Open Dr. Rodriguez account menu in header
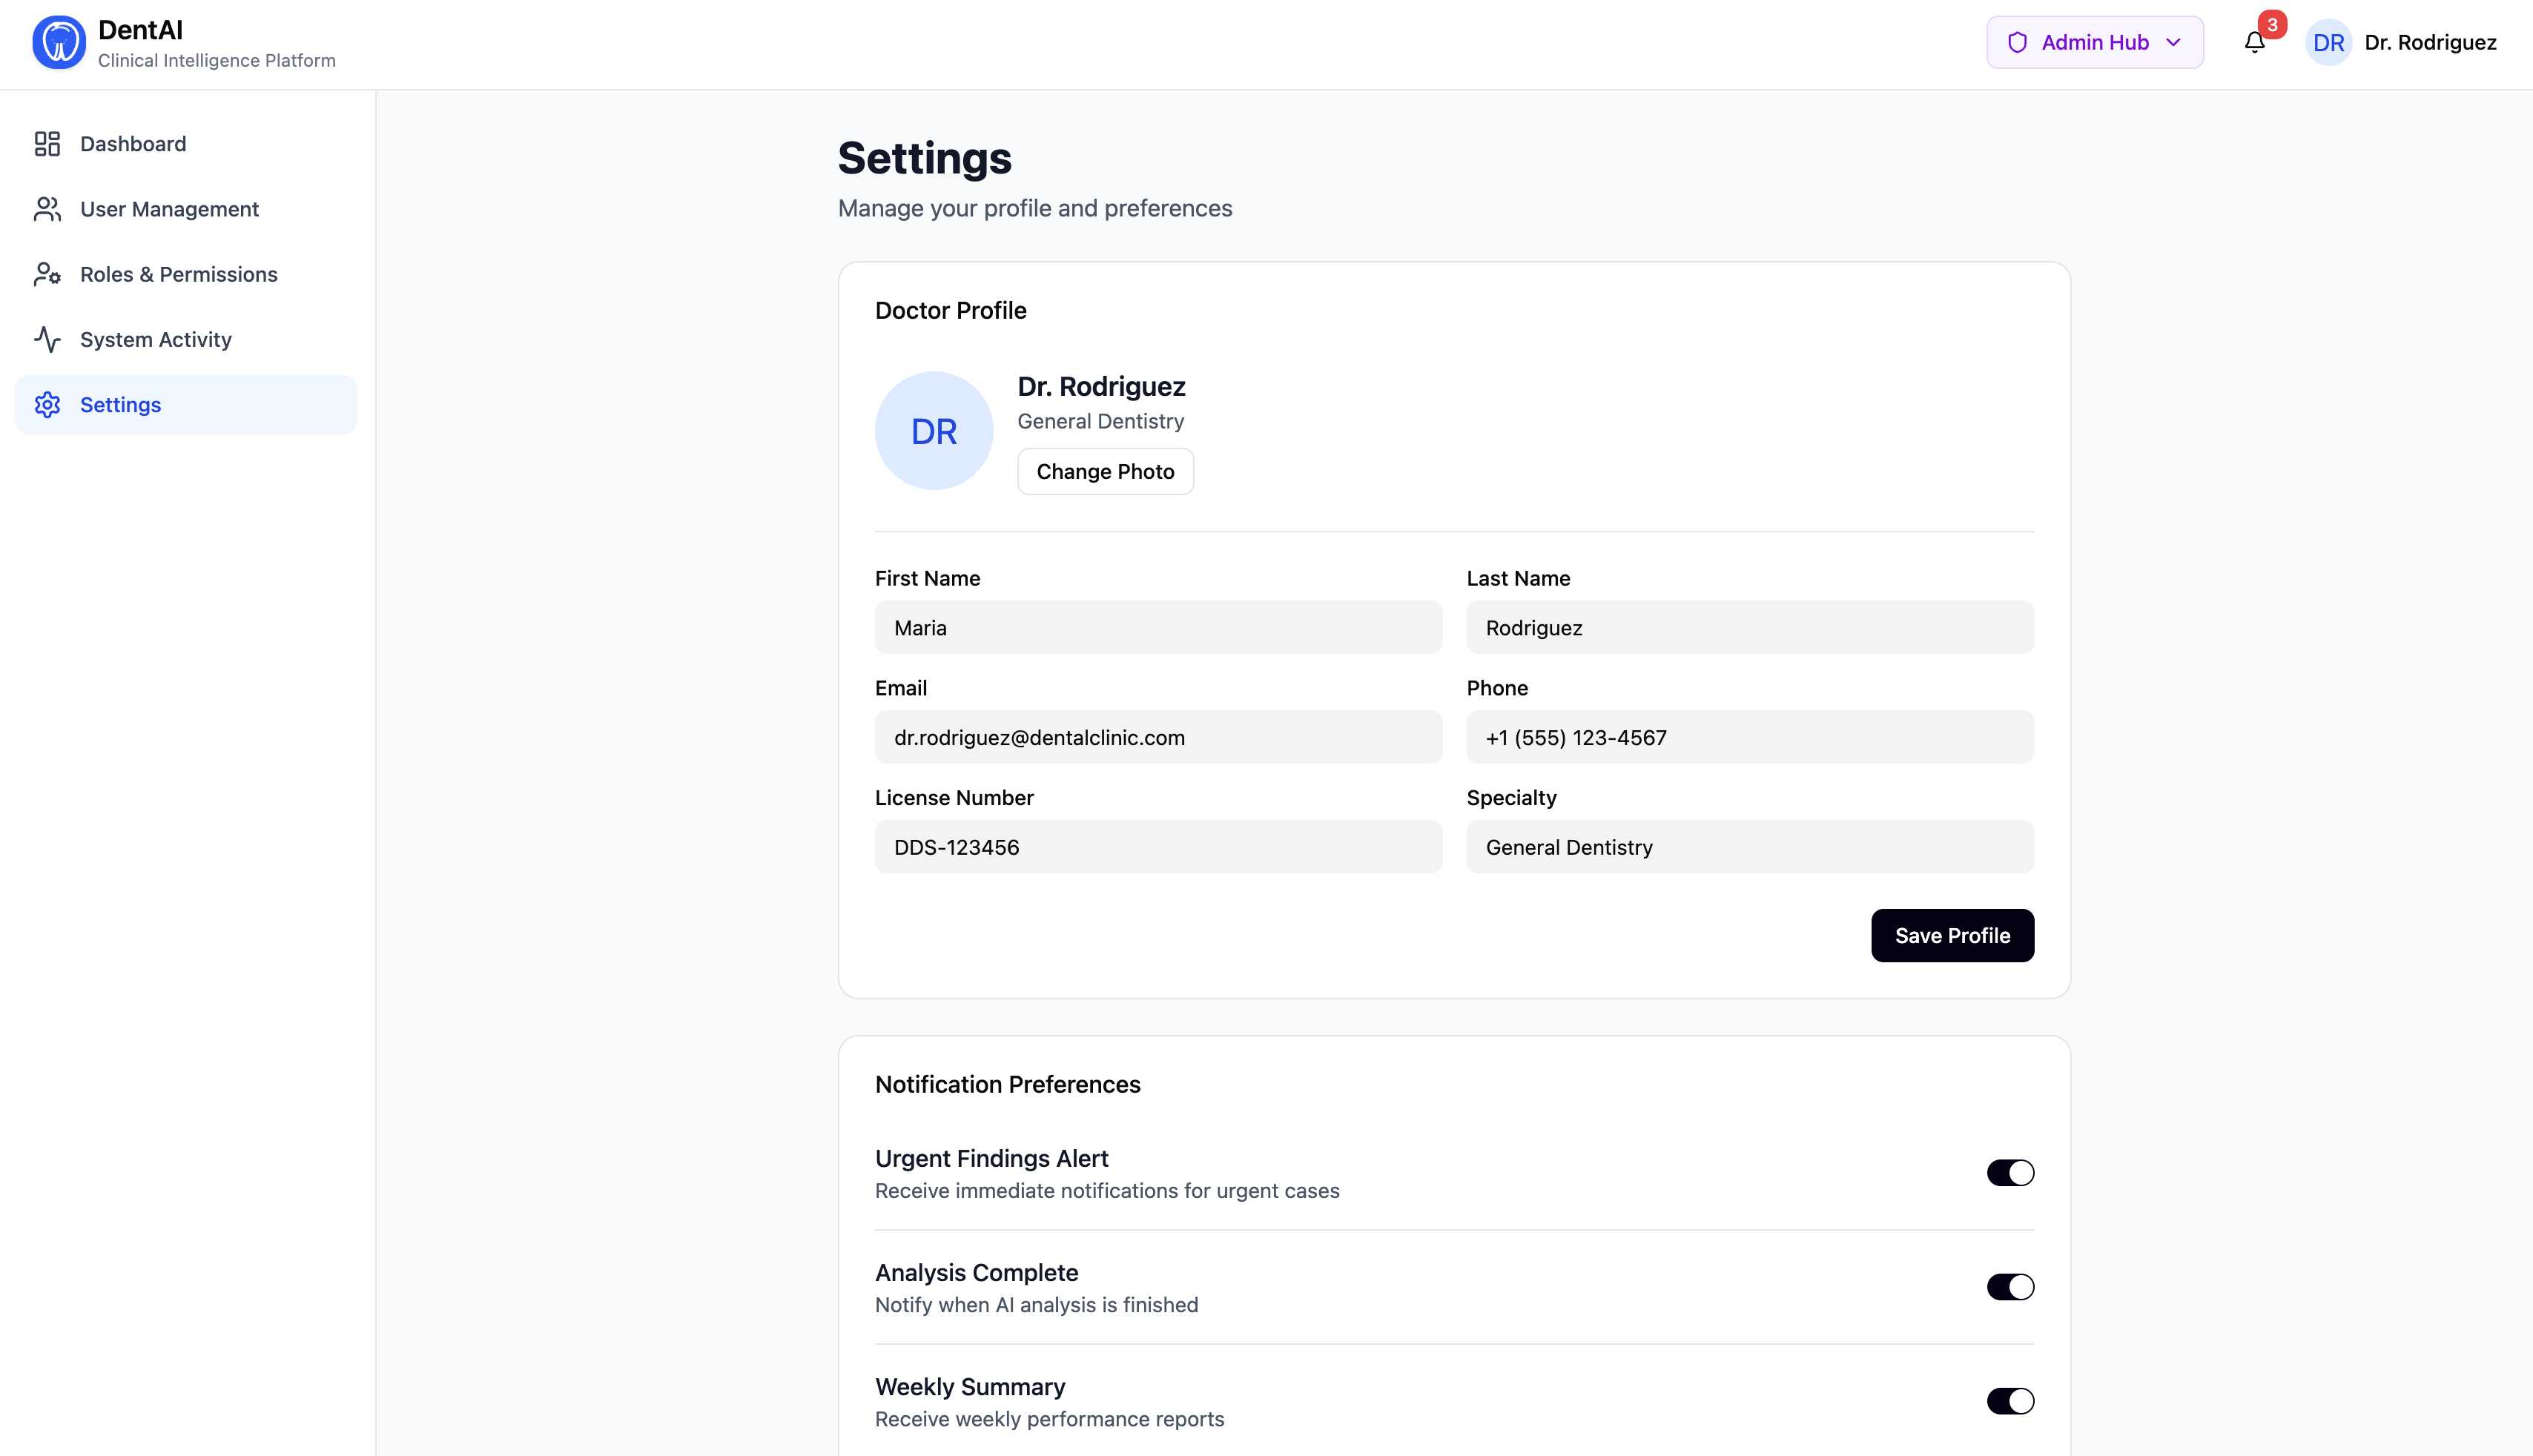Screen dimensions: 2533x1456 pyautogui.click(x=2429, y=43)
